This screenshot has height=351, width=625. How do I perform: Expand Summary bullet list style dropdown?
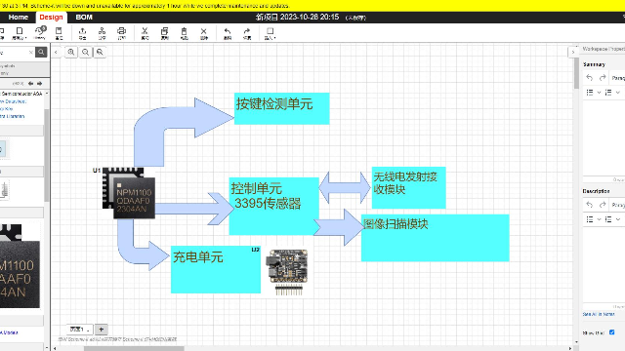point(599,93)
